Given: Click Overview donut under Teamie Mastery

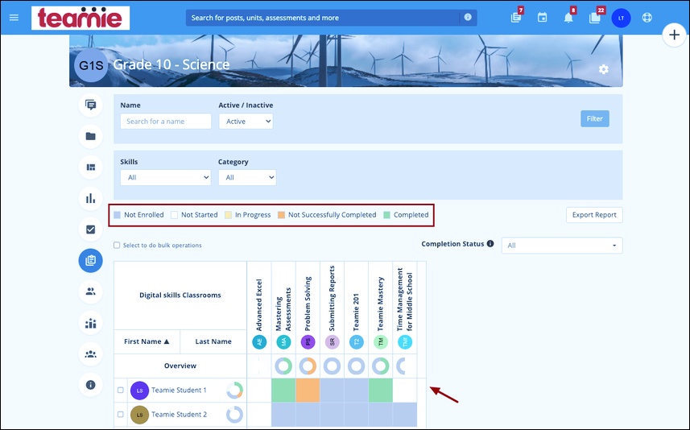Looking at the screenshot, I should tap(381, 366).
